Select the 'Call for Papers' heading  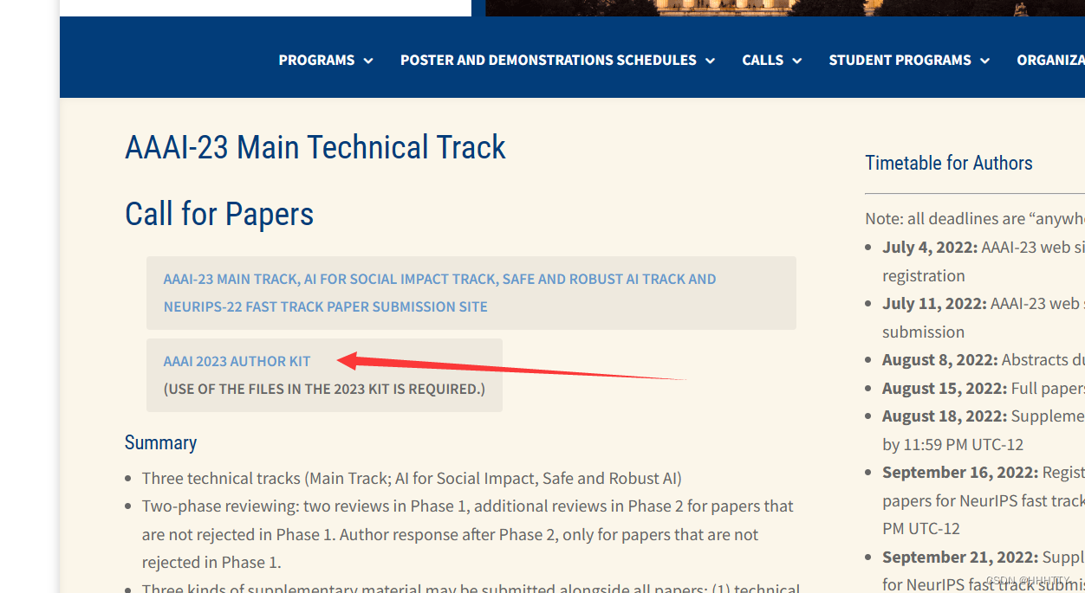coord(219,214)
